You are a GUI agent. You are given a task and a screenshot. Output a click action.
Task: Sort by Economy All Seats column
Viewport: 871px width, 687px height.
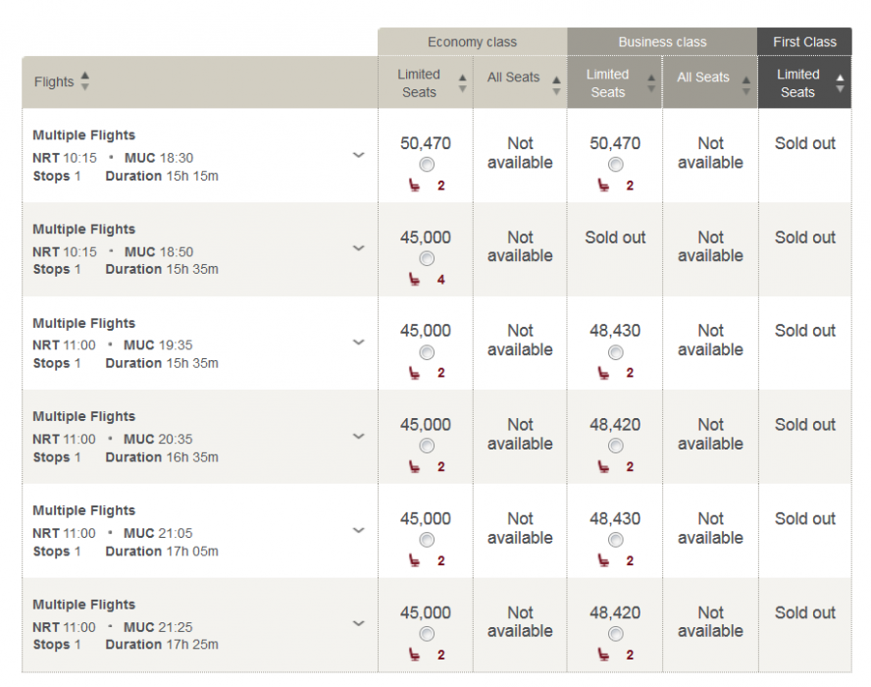(556, 82)
